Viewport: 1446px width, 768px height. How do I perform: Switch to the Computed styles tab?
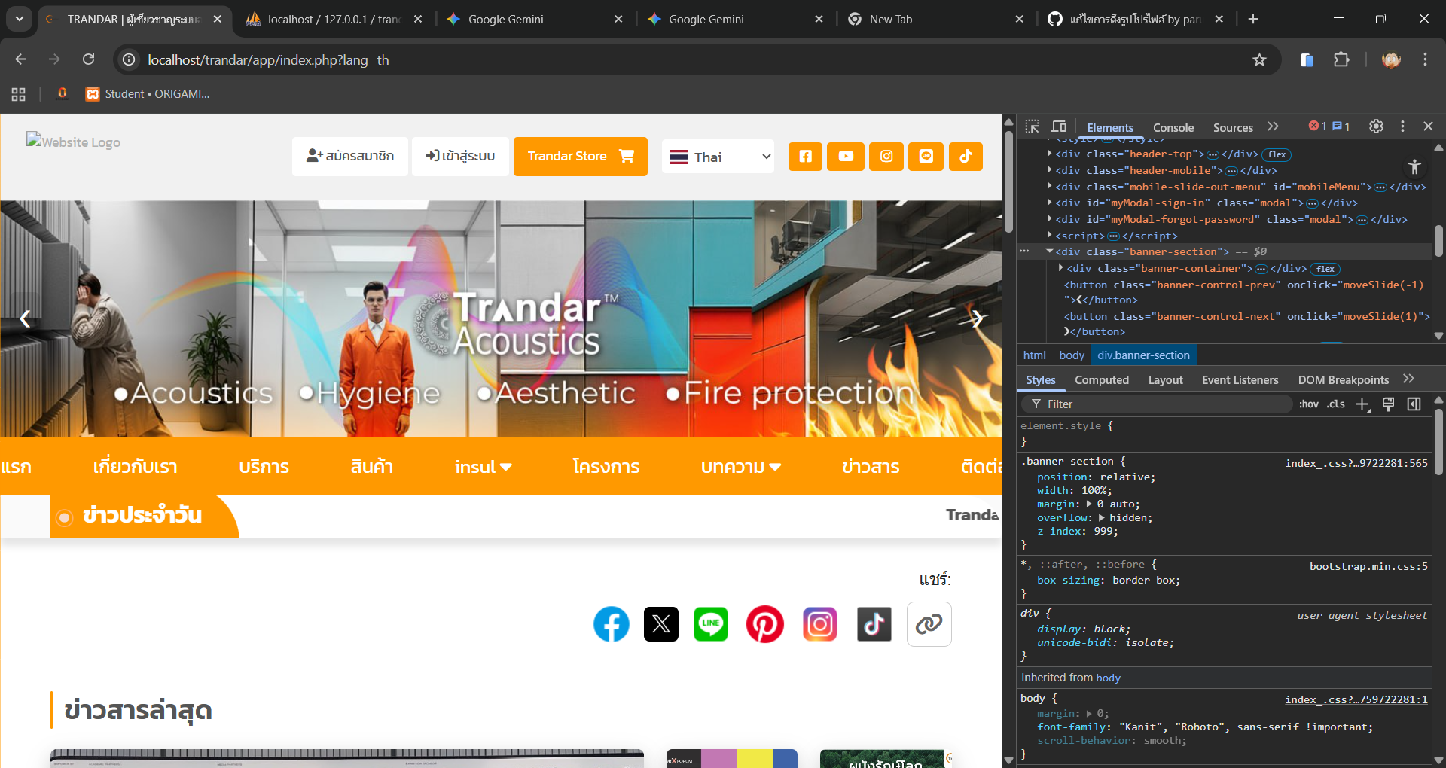1101,380
